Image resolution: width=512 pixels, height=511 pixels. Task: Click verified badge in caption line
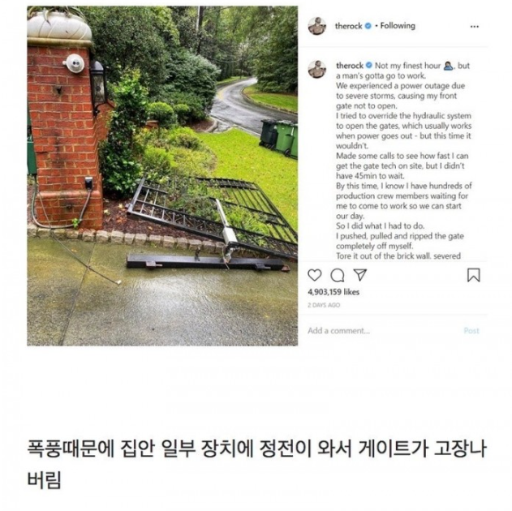[369, 65]
